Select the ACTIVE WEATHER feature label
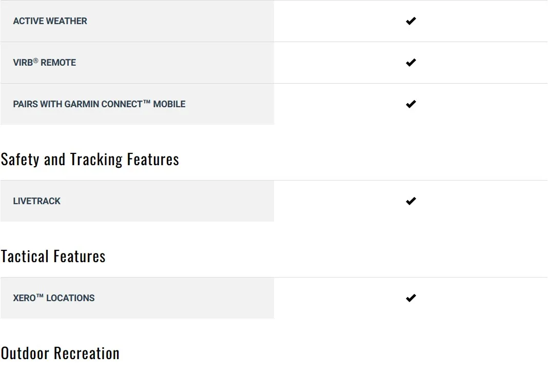This screenshot has height=374, width=548. click(50, 21)
